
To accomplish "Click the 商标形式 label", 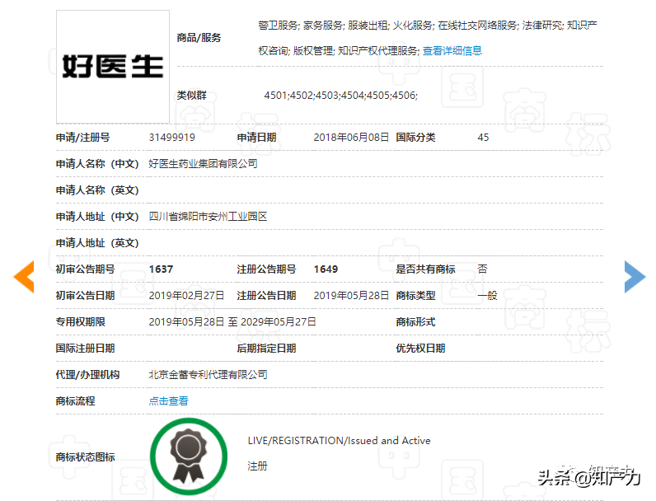I will (415, 321).
